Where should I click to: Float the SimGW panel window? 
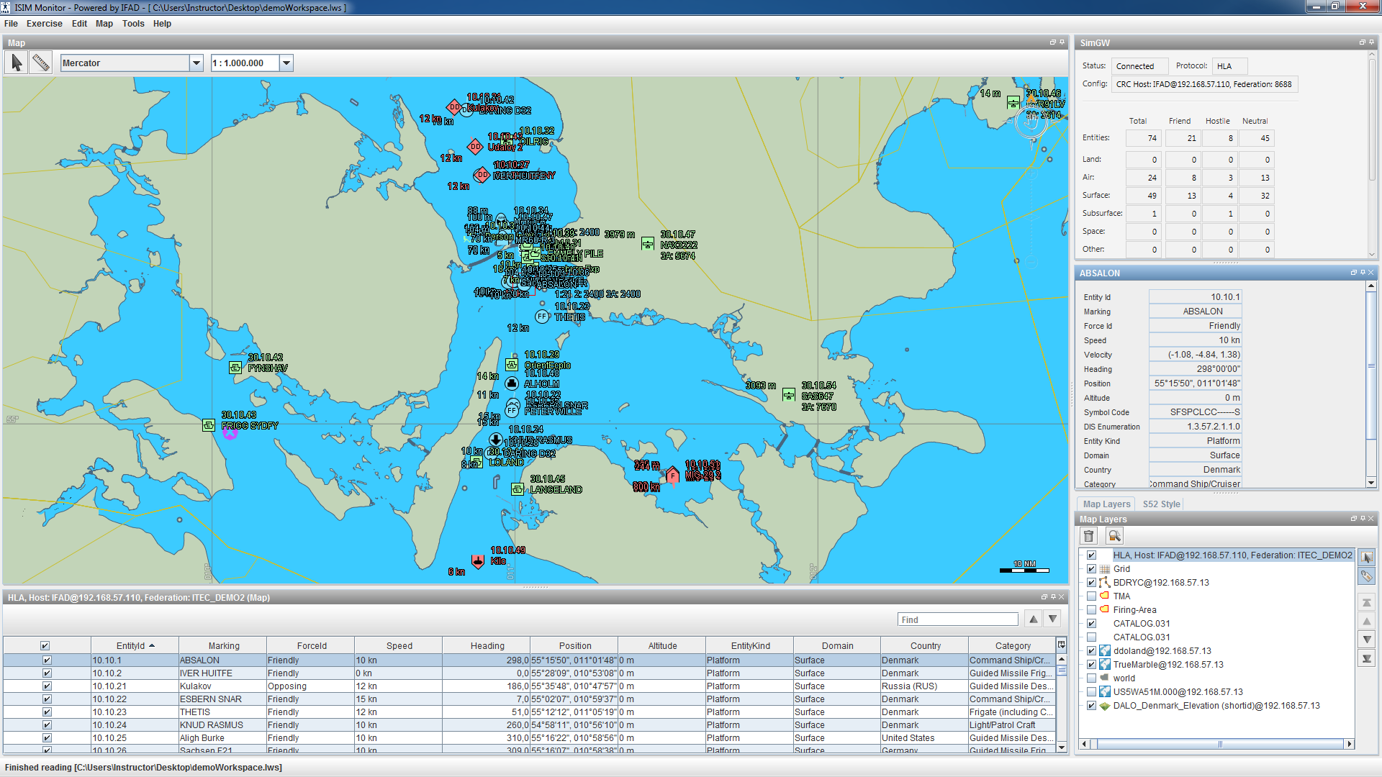[1362, 42]
